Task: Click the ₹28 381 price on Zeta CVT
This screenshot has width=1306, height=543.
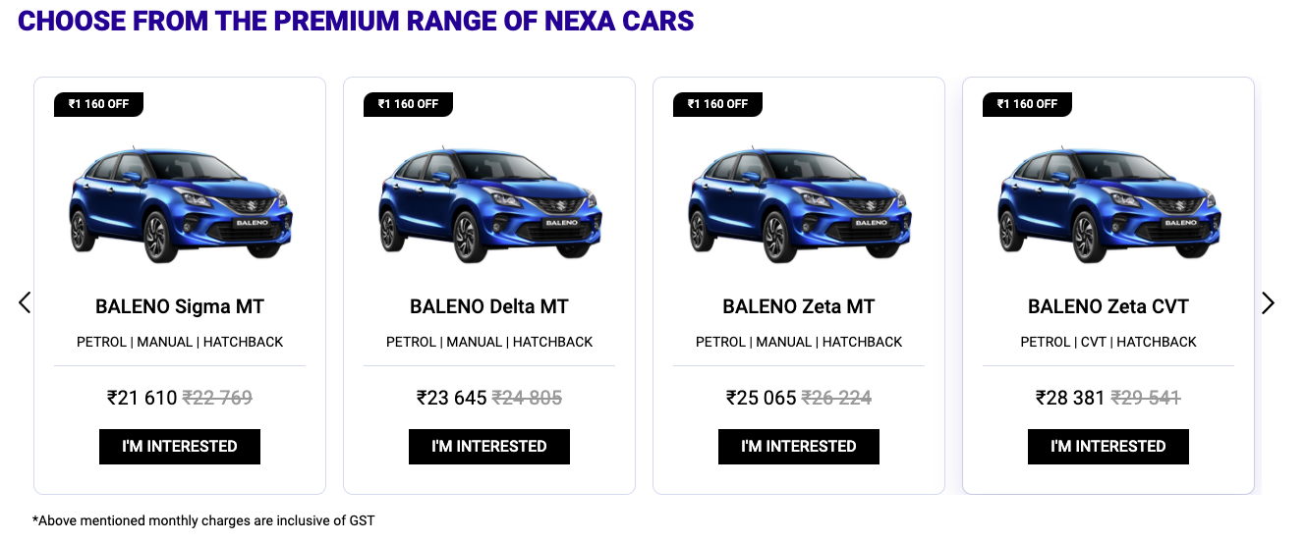Action: [x=1070, y=398]
